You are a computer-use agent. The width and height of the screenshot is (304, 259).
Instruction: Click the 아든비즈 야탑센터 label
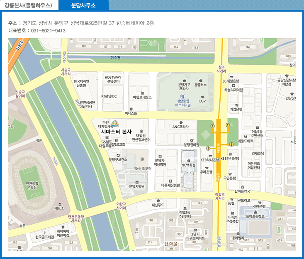(254, 166)
